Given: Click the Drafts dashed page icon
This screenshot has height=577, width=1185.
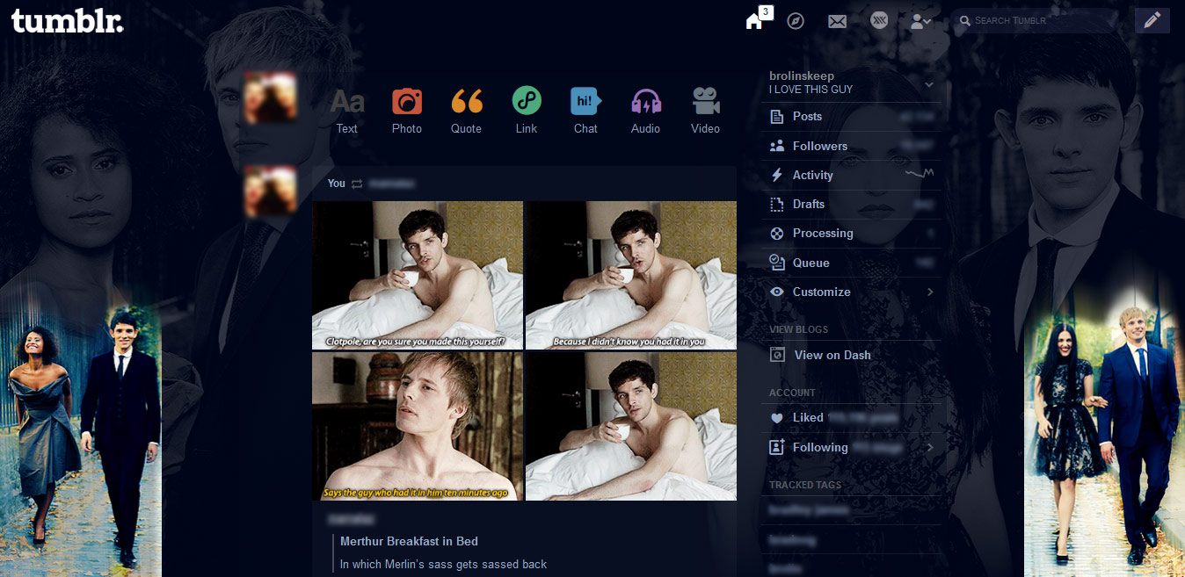Looking at the screenshot, I should (x=776, y=204).
